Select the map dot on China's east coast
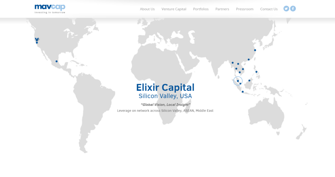 (x=255, y=50)
